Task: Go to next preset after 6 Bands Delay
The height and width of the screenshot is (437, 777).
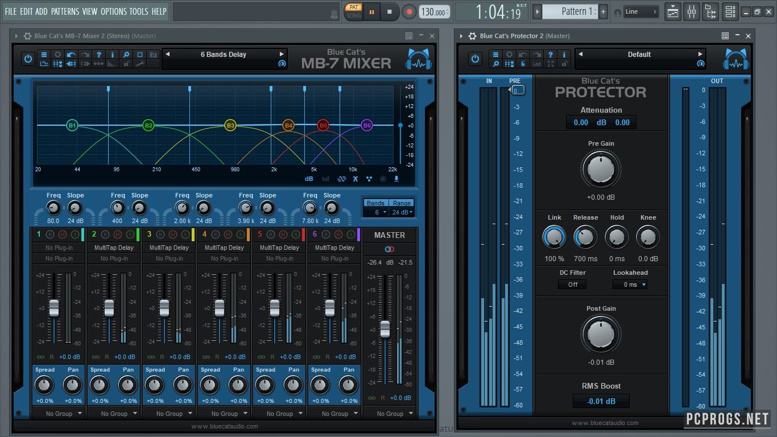Action: coord(281,55)
